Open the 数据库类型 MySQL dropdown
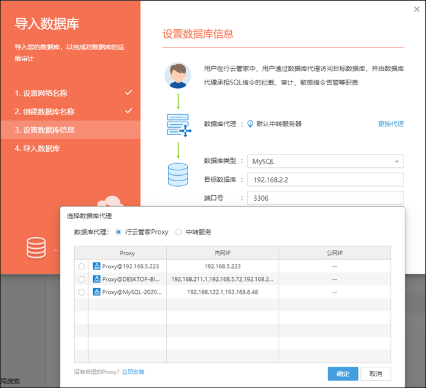This screenshot has width=426, height=388. (324, 161)
